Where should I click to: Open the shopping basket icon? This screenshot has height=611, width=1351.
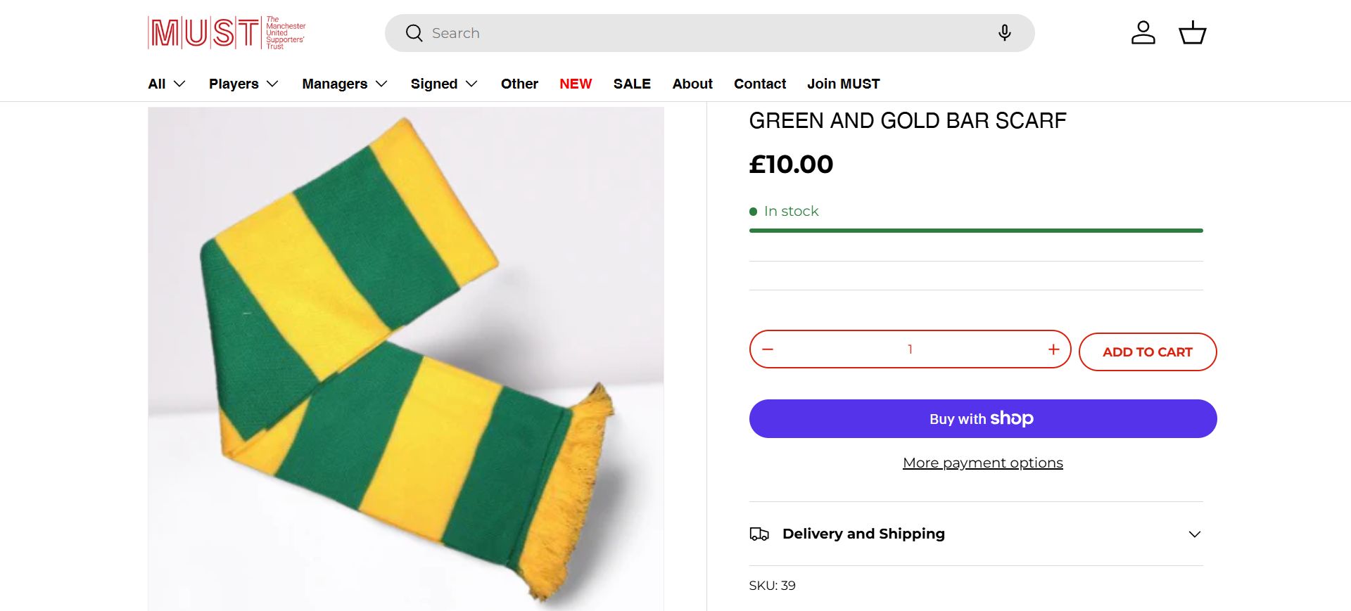tap(1192, 33)
